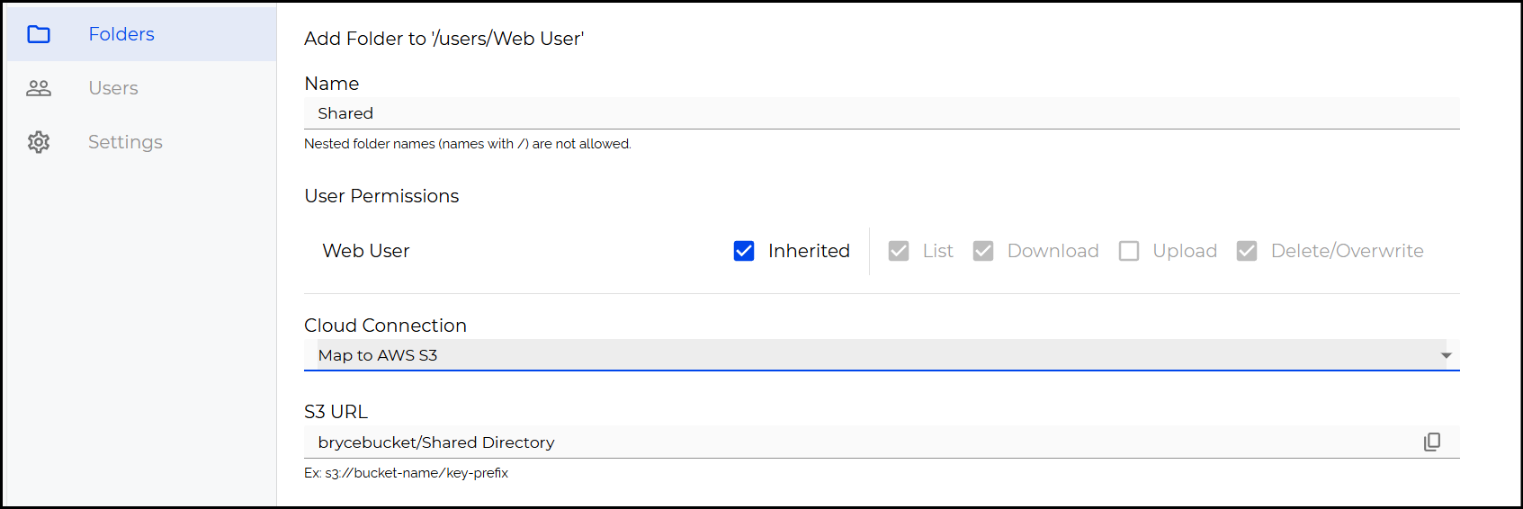Click the Users people icon
This screenshot has width=1523, height=509.
(39, 88)
